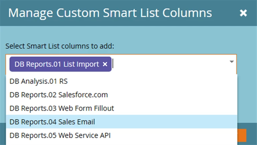Choose the DB Reports.02 Salesforce.com option
257x145 pixels.
tap(59, 95)
